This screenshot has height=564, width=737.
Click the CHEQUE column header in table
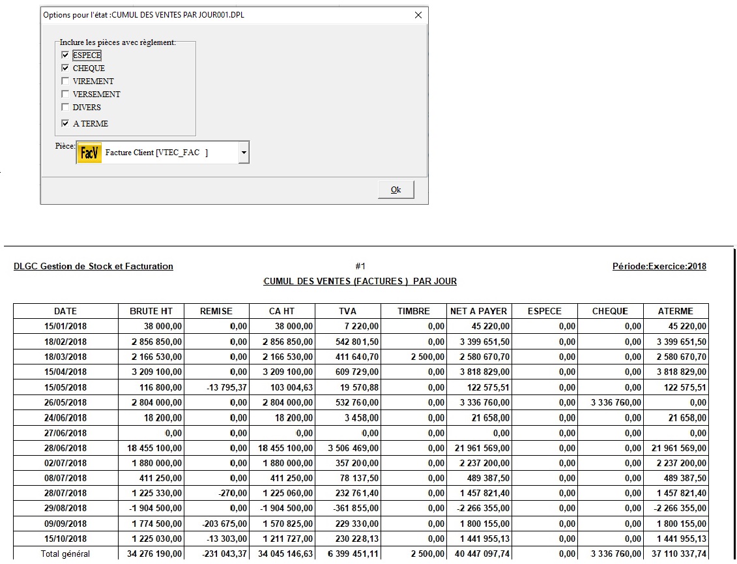[610, 311]
